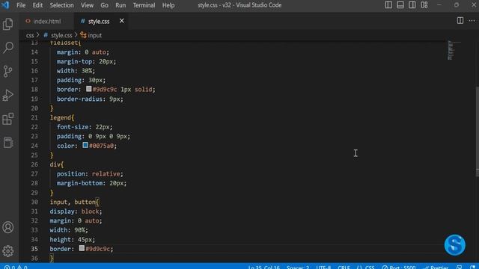
Task: Open the Search view in the activity bar
Action: click(x=8, y=48)
